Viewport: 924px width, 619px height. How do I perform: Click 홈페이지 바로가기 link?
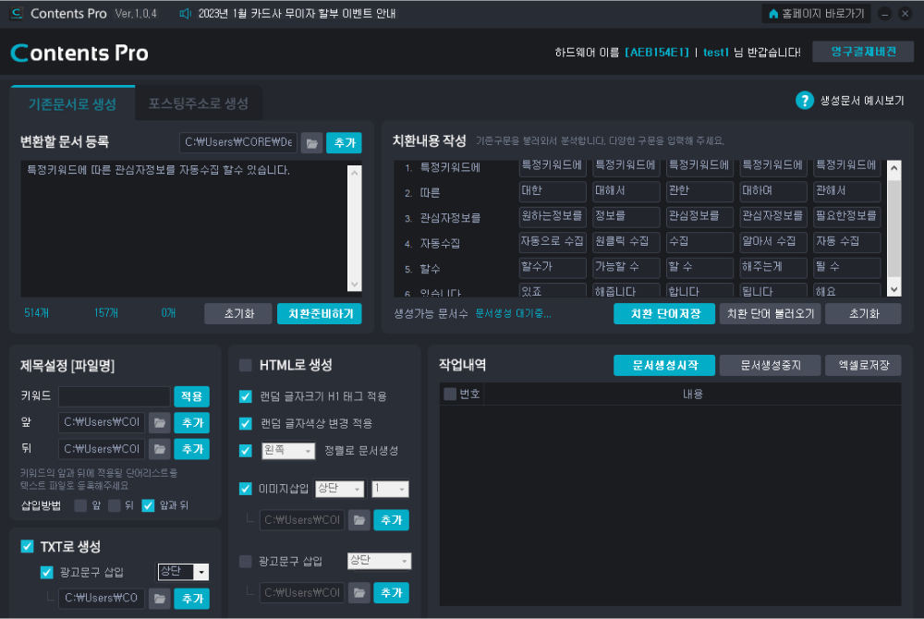pos(816,14)
